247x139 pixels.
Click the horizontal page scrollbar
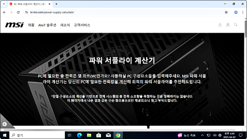tap(119, 130)
